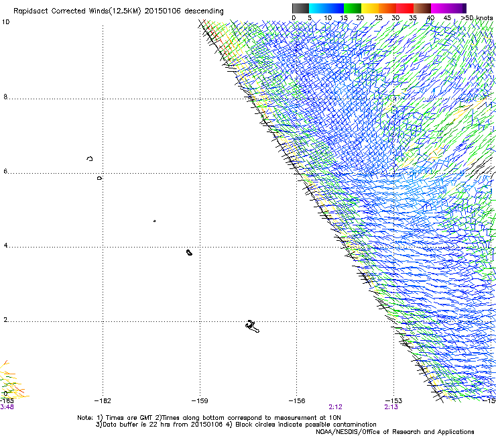
Task: Click the small island outline near 4N
Action: (x=189, y=252)
